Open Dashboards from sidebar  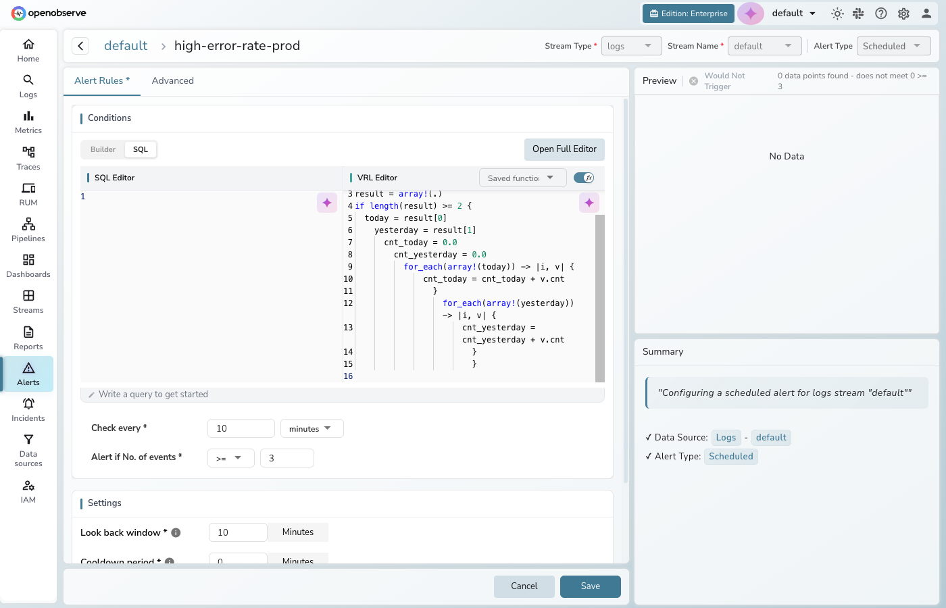click(28, 266)
